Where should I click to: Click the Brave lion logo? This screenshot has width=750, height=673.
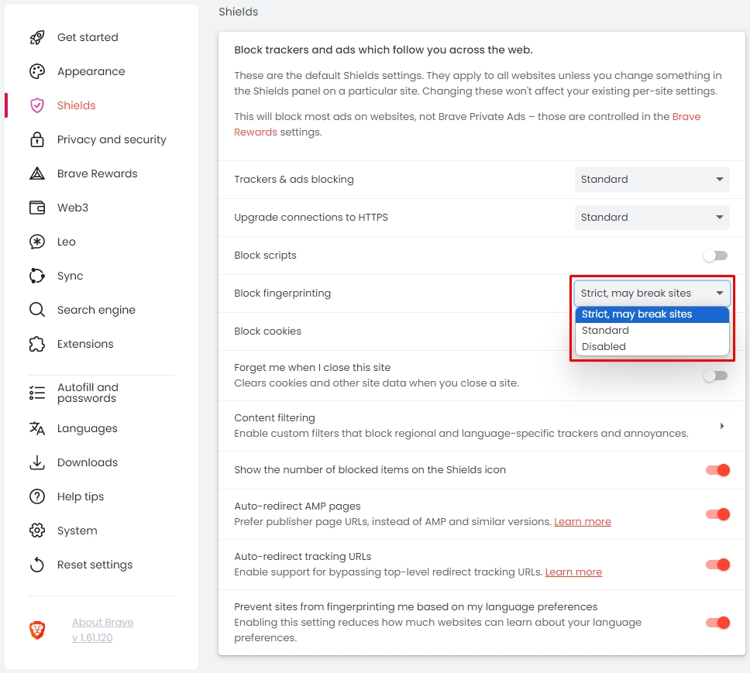[x=37, y=630]
